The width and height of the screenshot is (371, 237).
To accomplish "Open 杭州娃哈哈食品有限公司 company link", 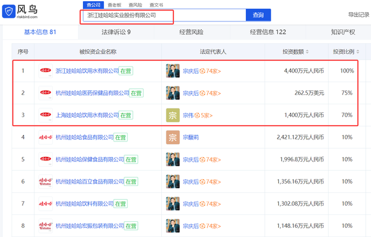I will [x=85, y=137].
